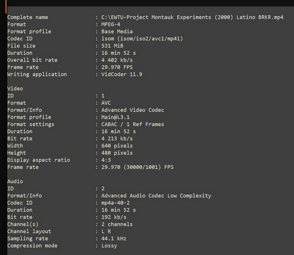Click the complete name file path text

[x=192, y=18]
